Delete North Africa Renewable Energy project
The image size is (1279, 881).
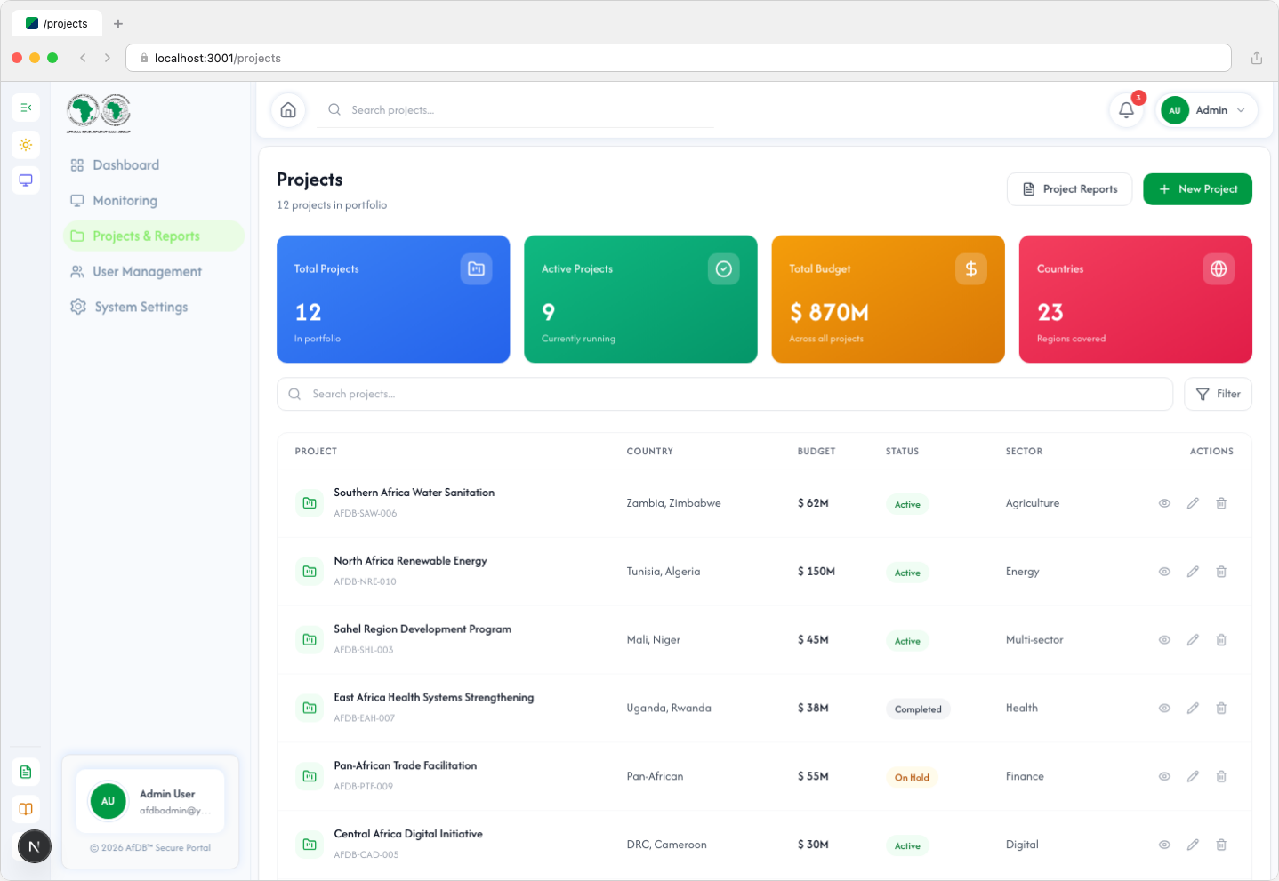(x=1221, y=572)
